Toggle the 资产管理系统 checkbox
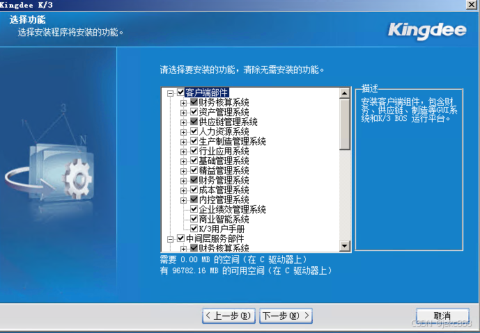 pyautogui.click(x=194, y=112)
